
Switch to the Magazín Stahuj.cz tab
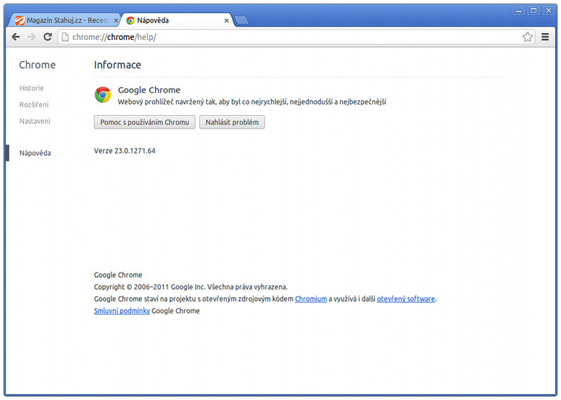point(66,20)
